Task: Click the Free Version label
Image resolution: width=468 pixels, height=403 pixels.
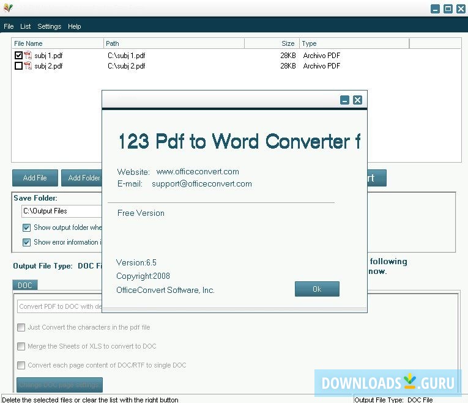Action: [141, 213]
